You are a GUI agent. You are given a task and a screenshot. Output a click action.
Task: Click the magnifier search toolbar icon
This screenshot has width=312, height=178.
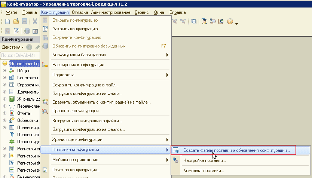[213, 21]
